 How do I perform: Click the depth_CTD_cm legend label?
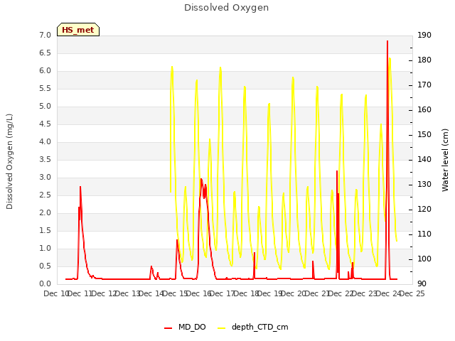point(260,328)
